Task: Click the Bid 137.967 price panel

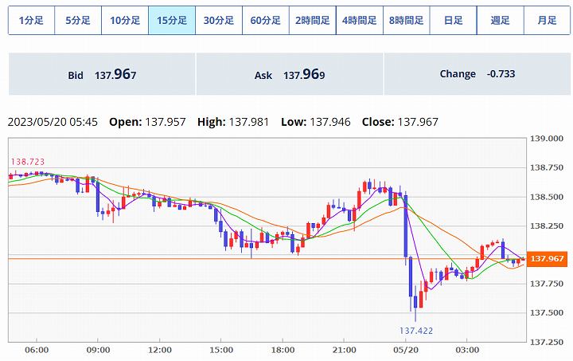Action: click(102, 74)
